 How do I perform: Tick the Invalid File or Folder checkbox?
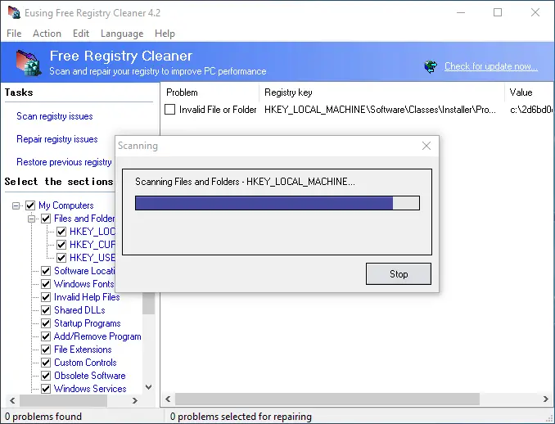click(170, 110)
